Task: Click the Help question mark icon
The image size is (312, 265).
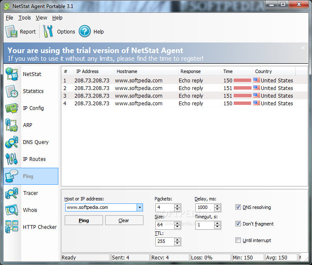Action: (x=85, y=31)
